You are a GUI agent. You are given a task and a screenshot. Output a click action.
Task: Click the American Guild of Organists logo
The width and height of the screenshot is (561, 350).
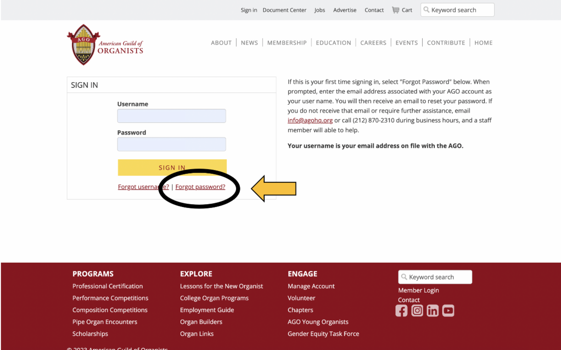(105, 45)
